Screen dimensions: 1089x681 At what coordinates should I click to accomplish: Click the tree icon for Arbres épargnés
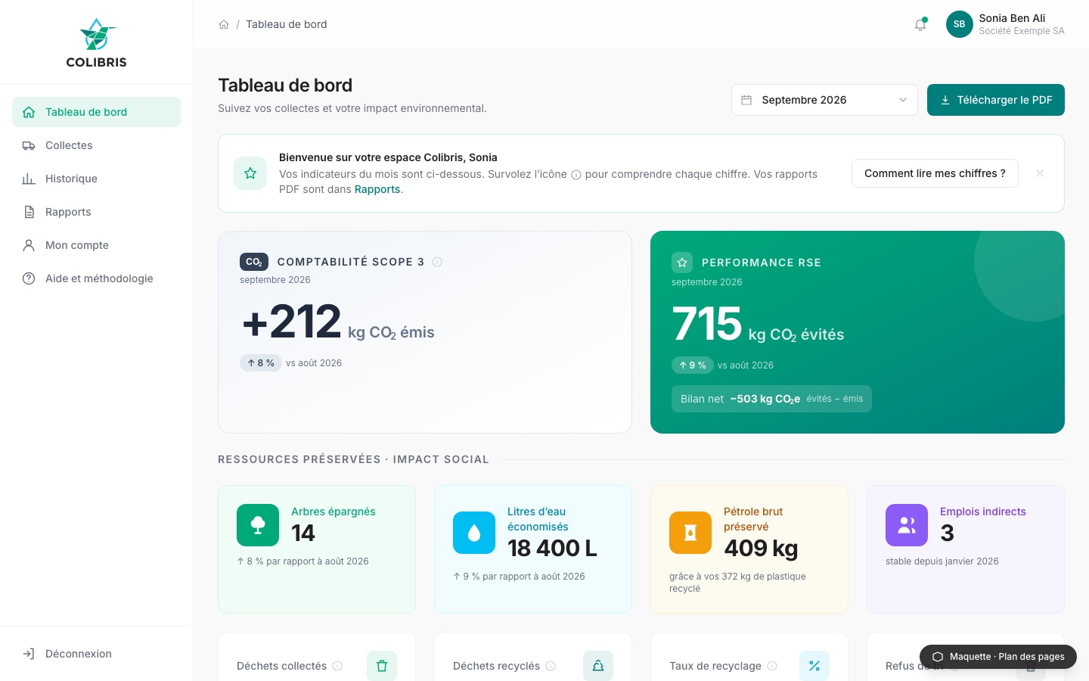coord(258,525)
